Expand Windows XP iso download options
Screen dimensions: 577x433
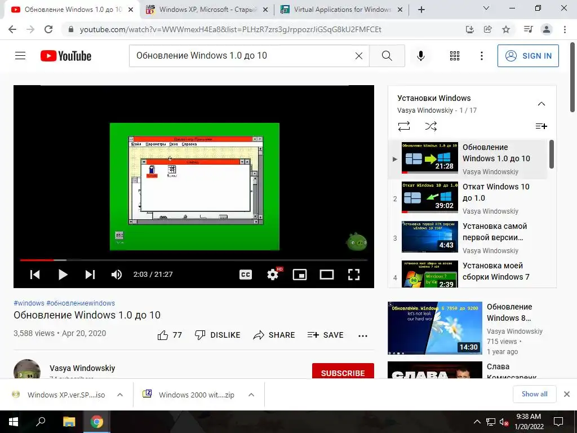[120, 395]
